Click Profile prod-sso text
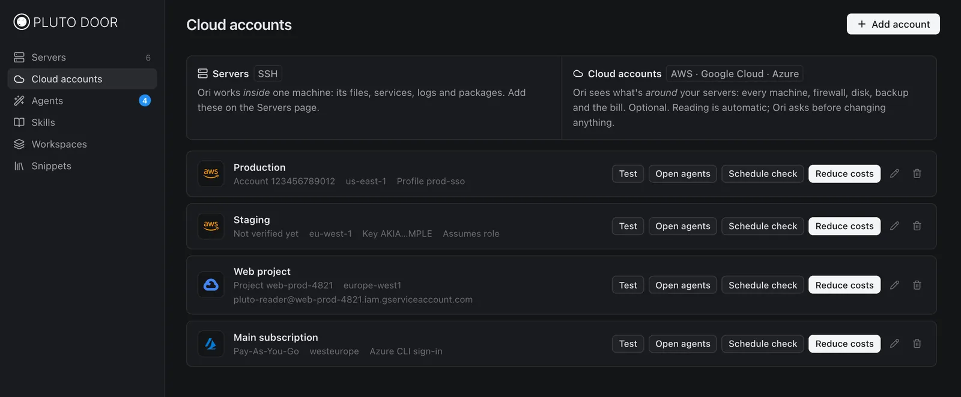The height and width of the screenshot is (397, 961). pyautogui.click(x=431, y=181)
